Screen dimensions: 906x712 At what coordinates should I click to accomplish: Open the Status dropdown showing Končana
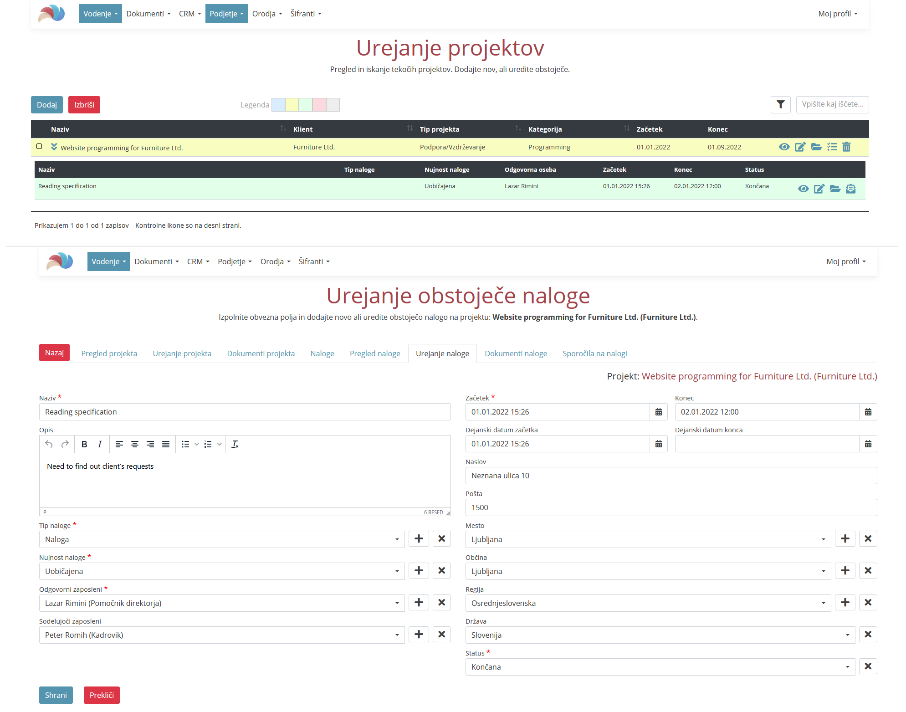tap(660, 667)
